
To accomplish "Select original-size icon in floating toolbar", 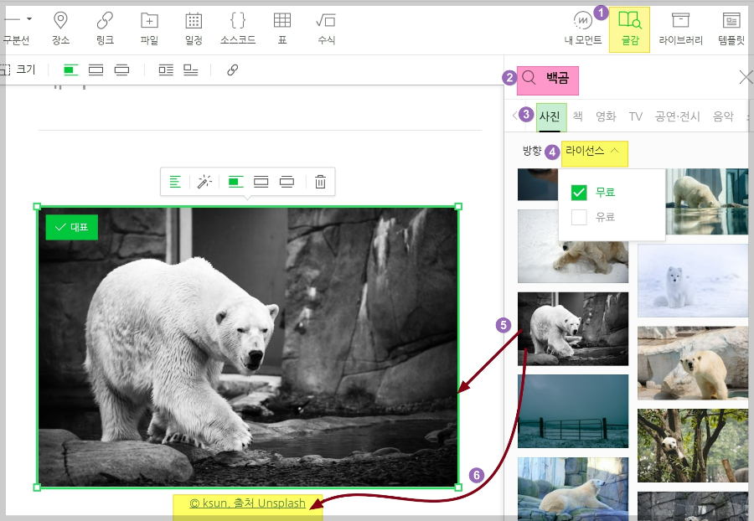I will tap(235, 182).
